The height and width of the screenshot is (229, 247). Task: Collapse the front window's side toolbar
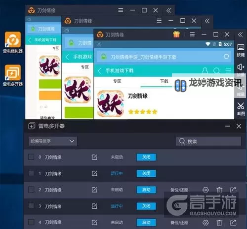point(241,34)
